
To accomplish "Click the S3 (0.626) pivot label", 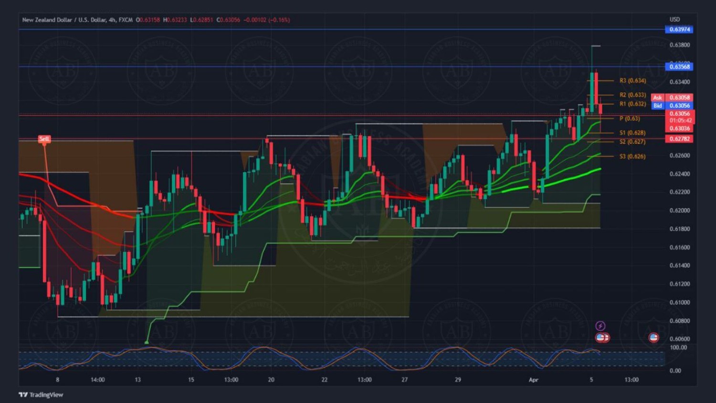I will point(632,157).
